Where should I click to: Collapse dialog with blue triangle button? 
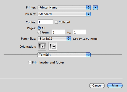95,8
